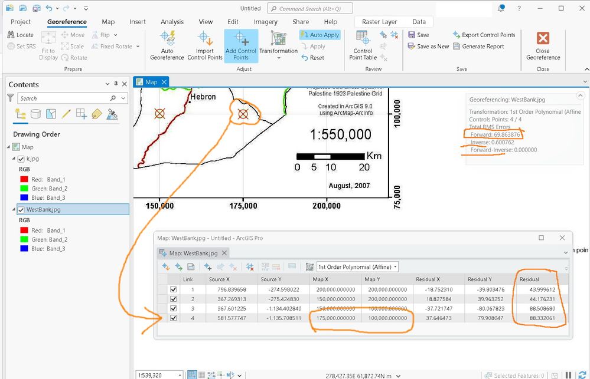Viewport: 590px width, 379px height.
Task: Open the Project tab
Action: pyautogui.click(x=21, y=22)
